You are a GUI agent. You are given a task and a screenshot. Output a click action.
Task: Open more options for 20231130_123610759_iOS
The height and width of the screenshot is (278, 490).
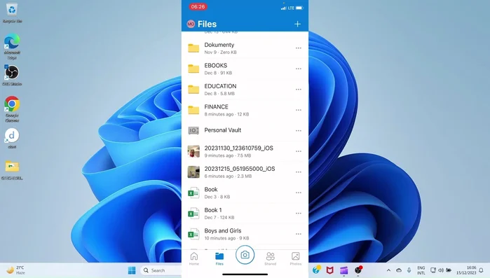(299, 151)
